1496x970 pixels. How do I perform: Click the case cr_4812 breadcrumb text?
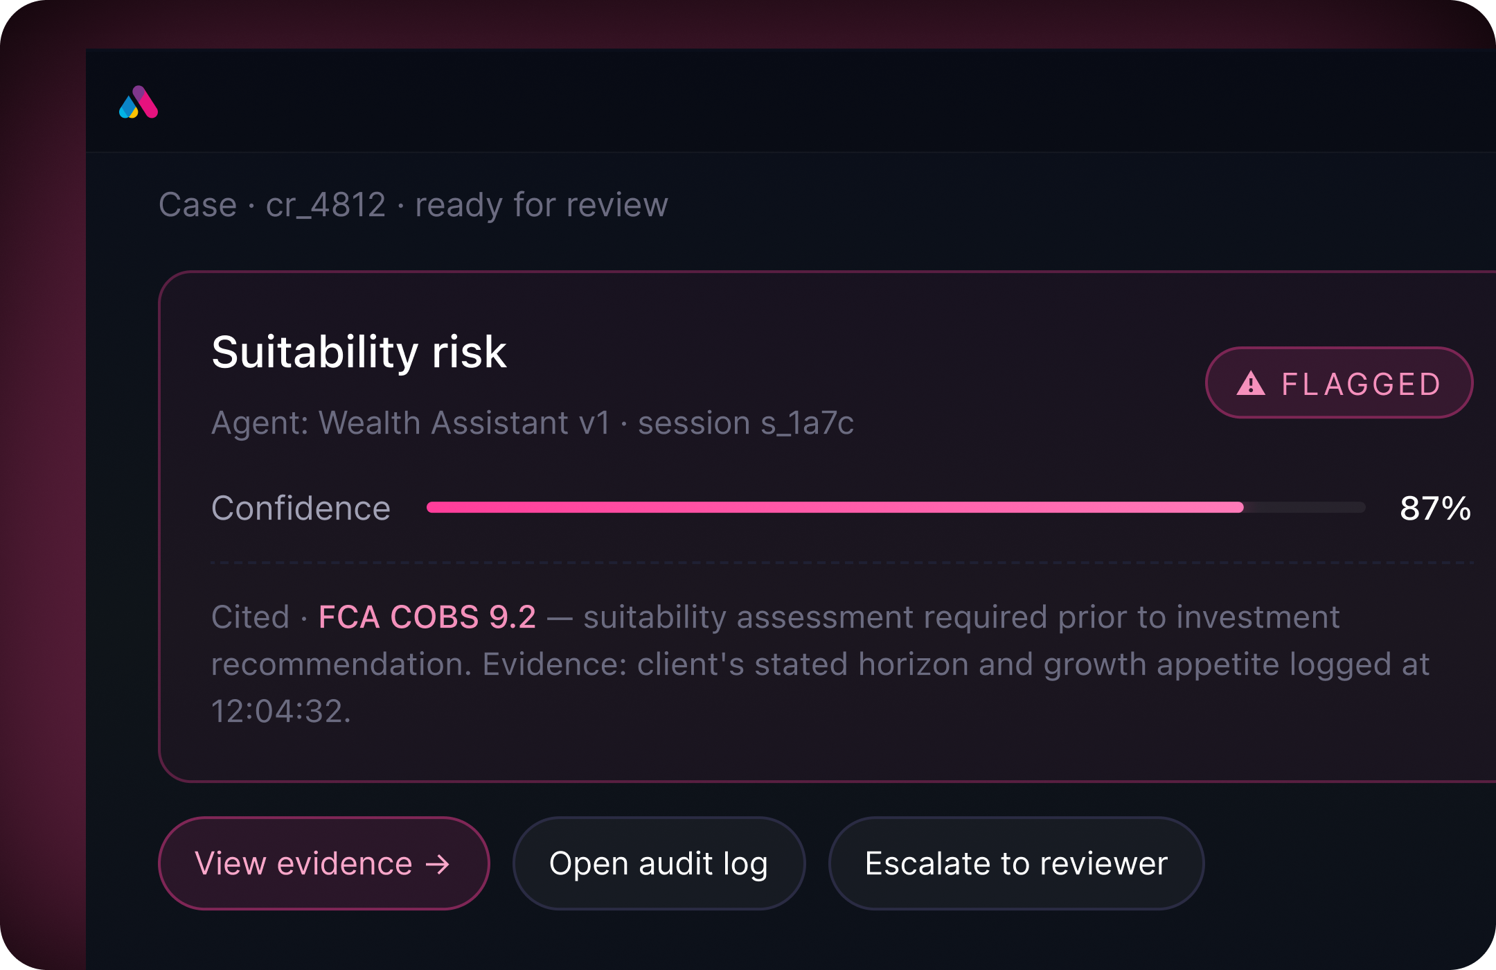tap(326, 205)
